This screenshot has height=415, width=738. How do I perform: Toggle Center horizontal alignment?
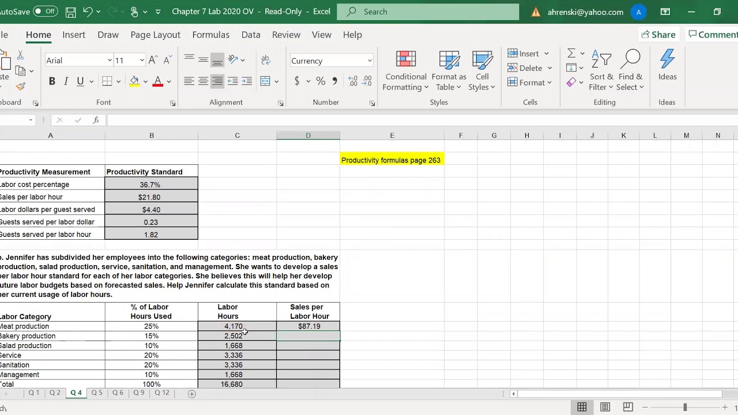(x=203, y=81)
